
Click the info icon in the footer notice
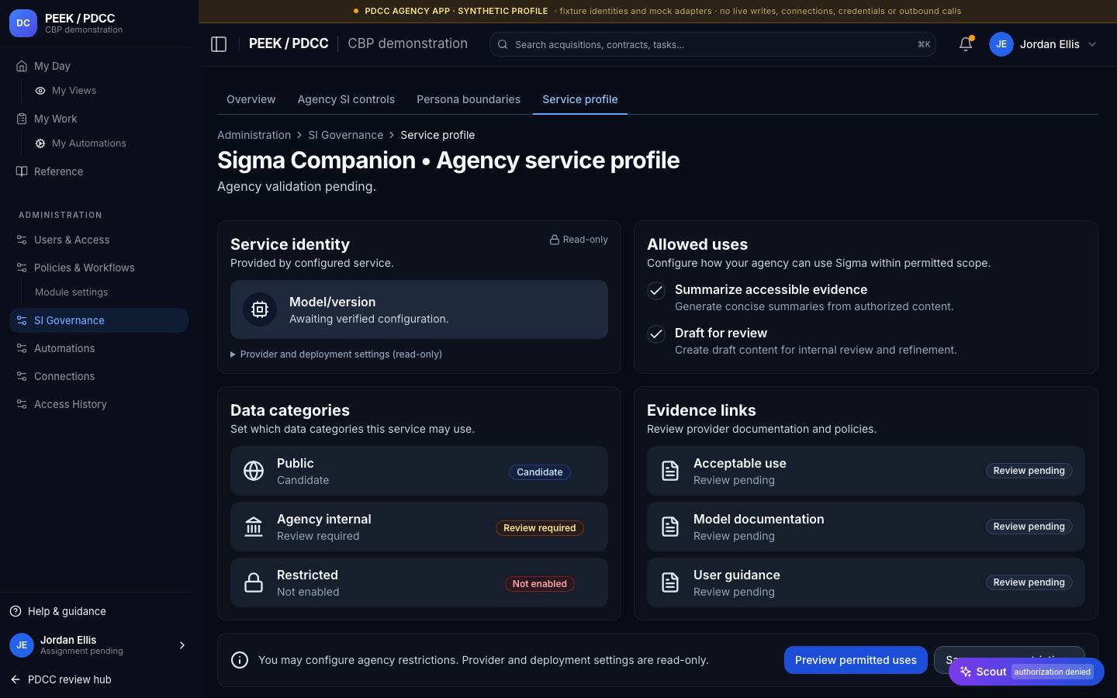coord(240,660)
